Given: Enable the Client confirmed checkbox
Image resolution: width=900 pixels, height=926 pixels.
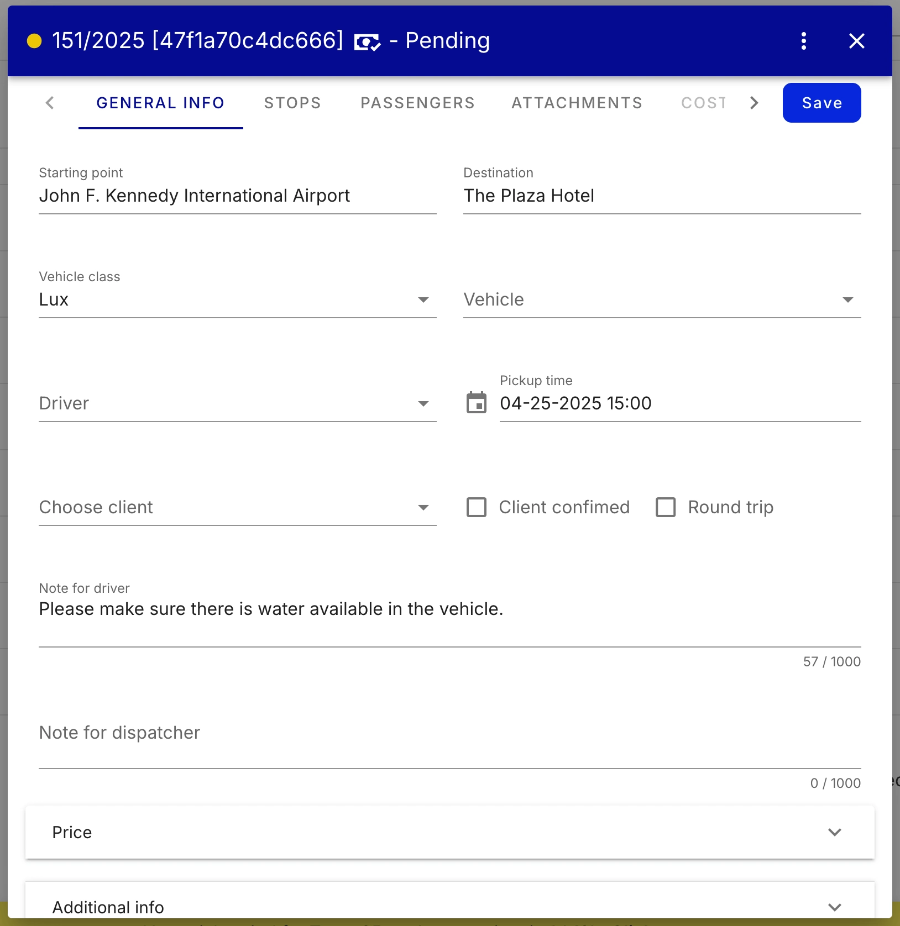Looking at the screenshot, I should (477, 507).
